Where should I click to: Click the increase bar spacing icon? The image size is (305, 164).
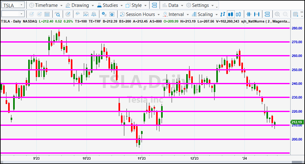(257, 14)
